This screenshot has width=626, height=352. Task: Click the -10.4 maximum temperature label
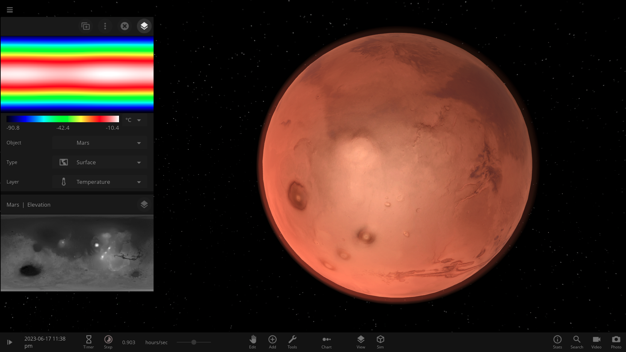[112, 128]
